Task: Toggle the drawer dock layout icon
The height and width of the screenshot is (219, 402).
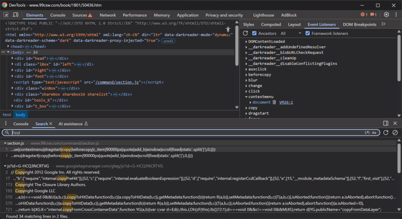Action: (386, 123)
